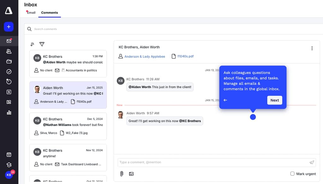Click "Task Dashboard Liveboard ..." label

tap(81, 164)
